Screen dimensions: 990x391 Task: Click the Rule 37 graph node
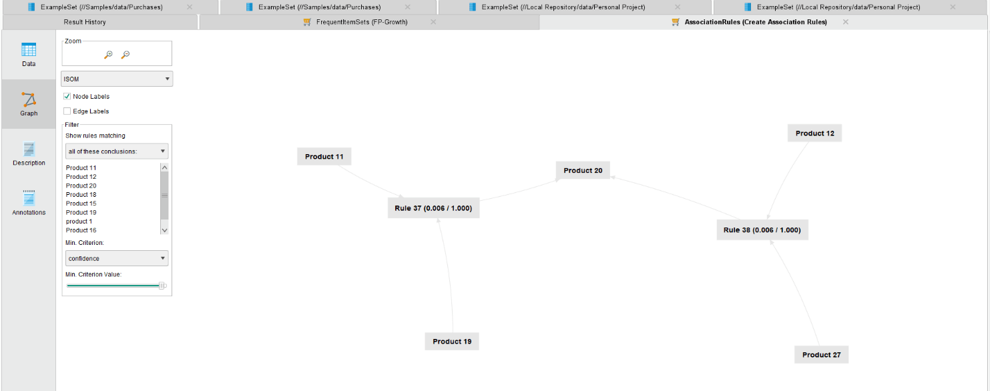(433, 208)
